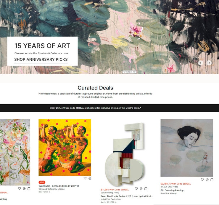Add Sunflowers print to a collection
The width and height of the screenshot is (219, 205).
tap(90, 178)
